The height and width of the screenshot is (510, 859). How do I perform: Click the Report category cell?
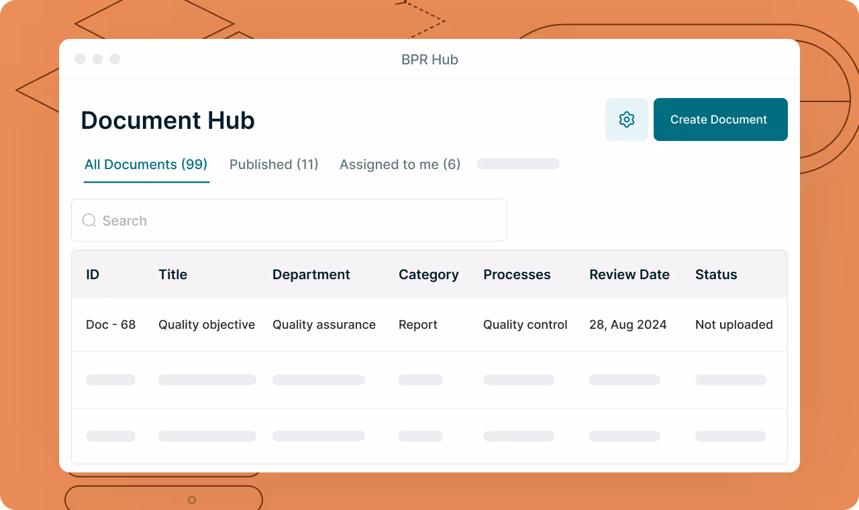(418, 325)
